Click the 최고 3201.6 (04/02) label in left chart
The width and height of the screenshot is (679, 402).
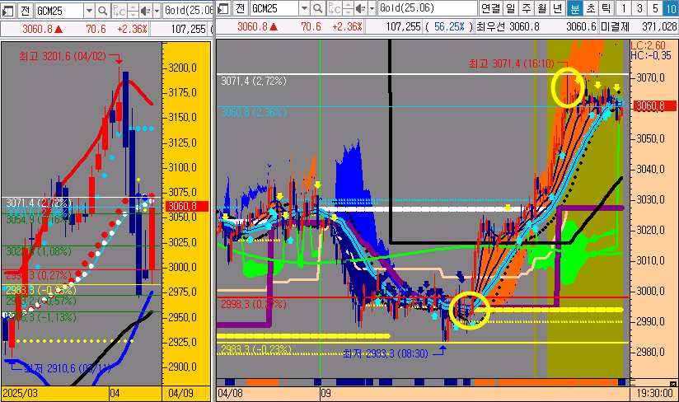pos(63,56)
